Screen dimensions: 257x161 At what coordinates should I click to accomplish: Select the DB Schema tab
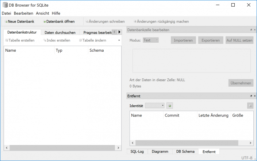click(x=184, y=151)
